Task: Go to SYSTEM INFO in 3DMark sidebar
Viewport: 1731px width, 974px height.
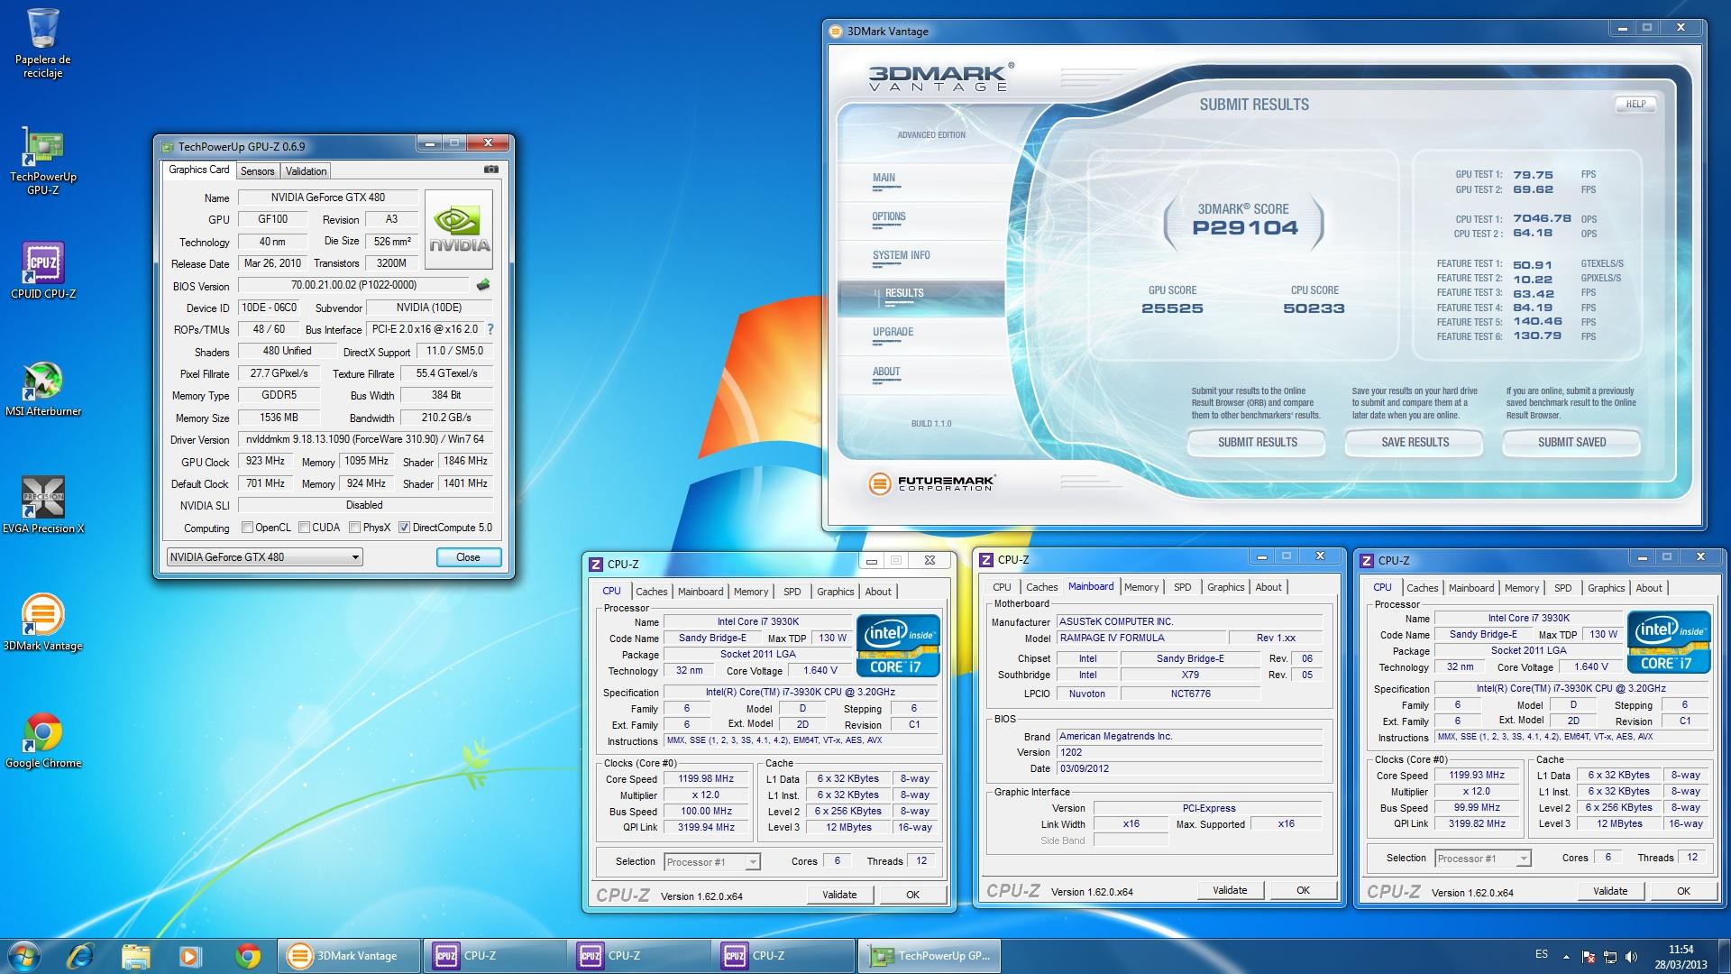Action: click(901, 256)
